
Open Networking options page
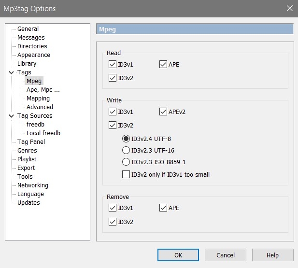pos(33,185)
